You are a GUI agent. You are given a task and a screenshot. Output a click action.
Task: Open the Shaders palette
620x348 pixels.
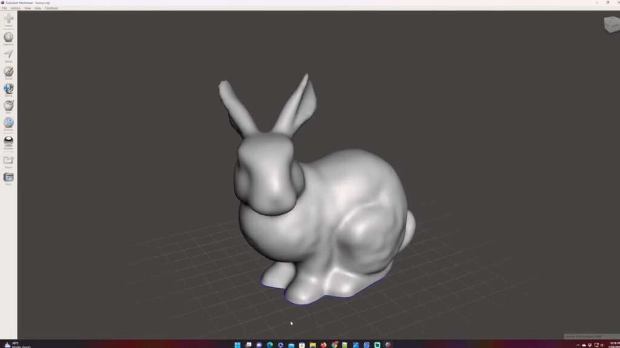[x=8, y=142]
